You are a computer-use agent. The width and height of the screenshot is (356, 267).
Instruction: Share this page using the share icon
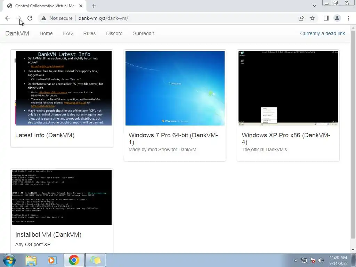[x=301, y=18]
